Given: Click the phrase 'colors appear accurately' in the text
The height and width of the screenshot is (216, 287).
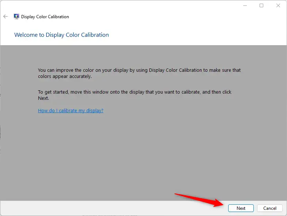Looking at the screenshot, I should coord(64,76).
